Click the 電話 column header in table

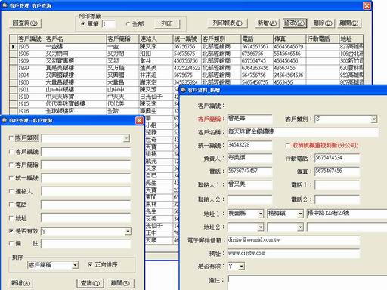click(257, 39)
